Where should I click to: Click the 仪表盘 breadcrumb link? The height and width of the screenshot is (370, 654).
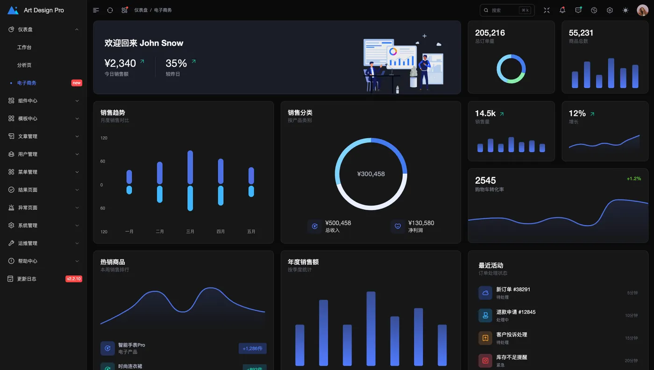(x=141, y=10)
